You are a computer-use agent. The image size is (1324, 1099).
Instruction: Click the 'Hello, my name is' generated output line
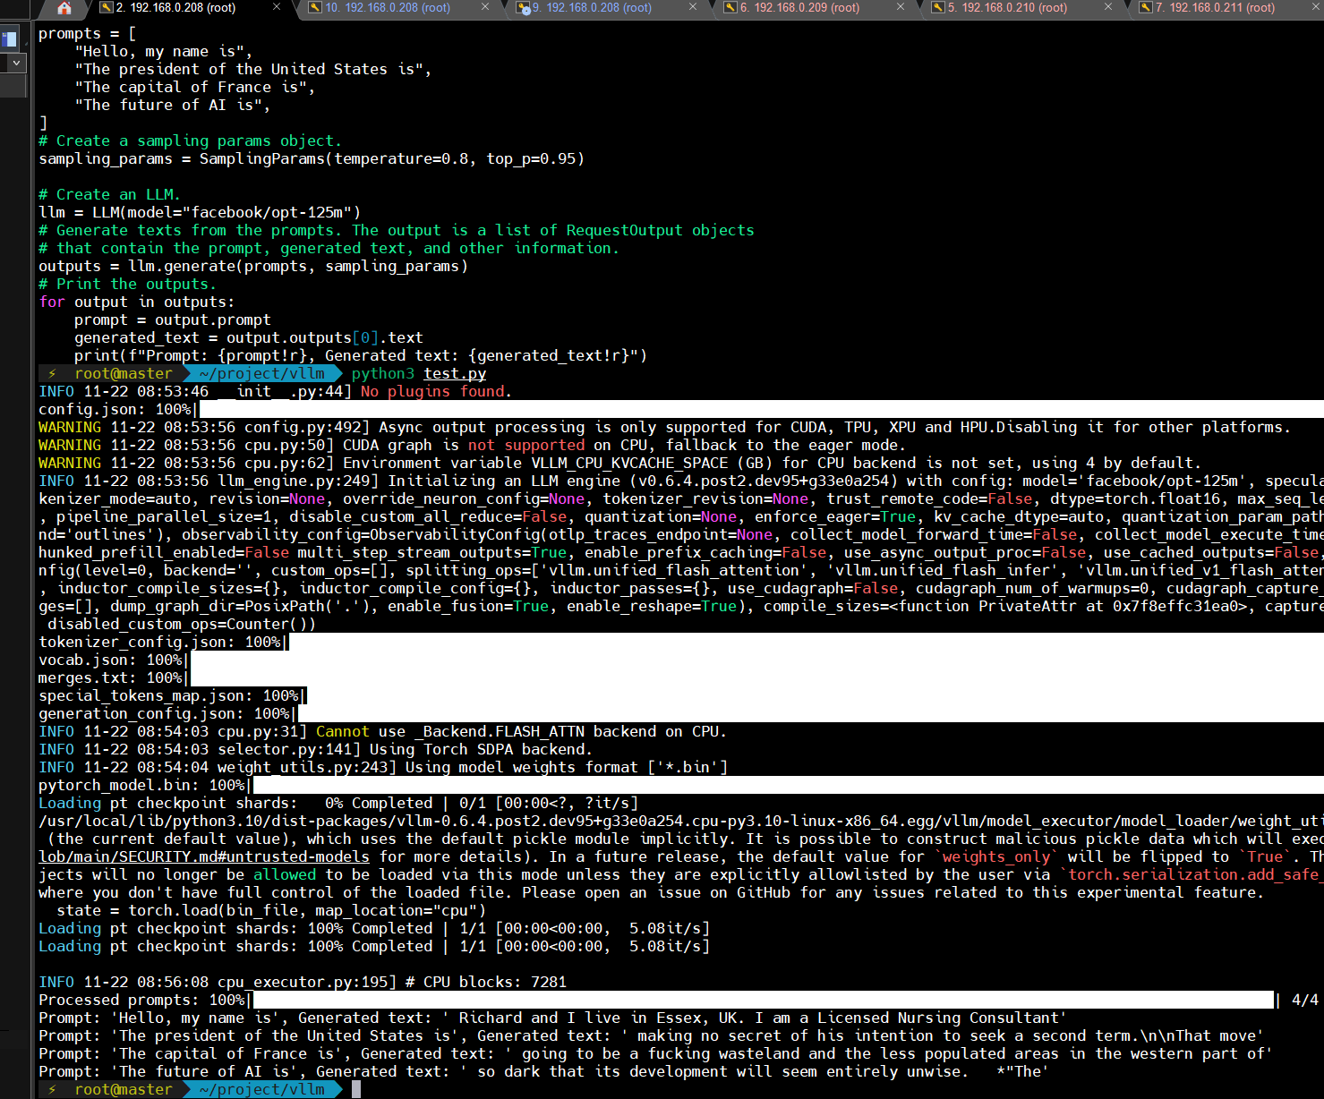552,1018
